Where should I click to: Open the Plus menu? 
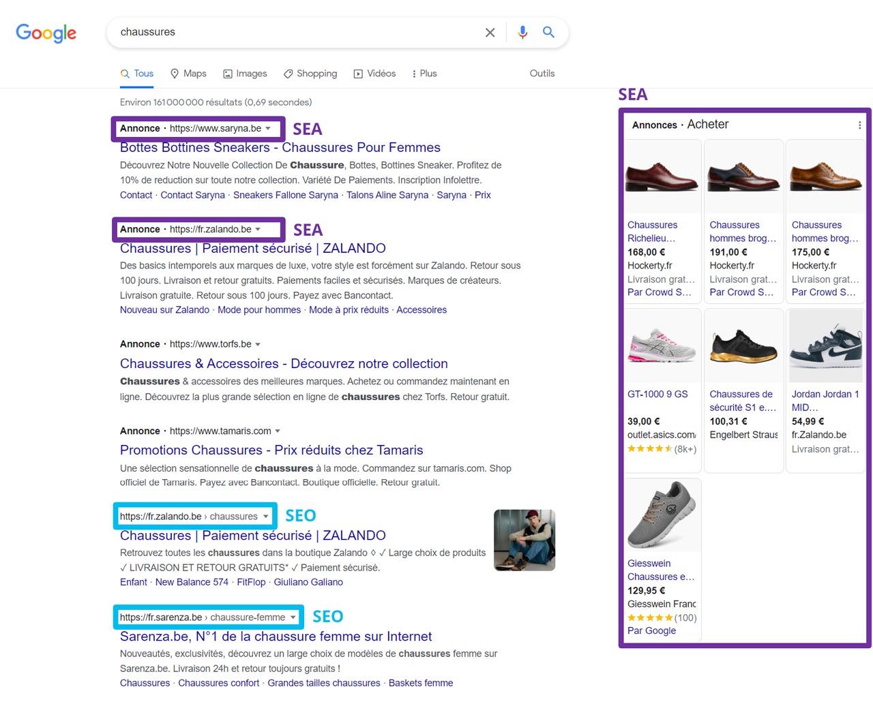point(424,74)
